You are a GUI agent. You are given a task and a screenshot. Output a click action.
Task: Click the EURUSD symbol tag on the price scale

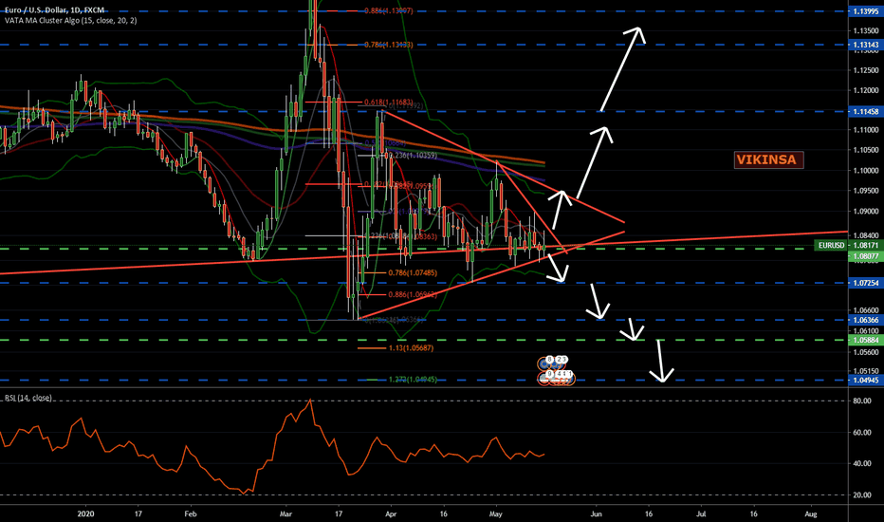[x=832, y=246]
